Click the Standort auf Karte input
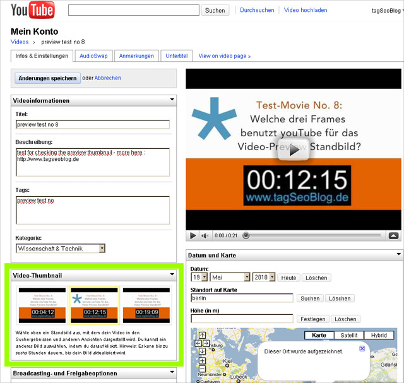The image size is (404, 383). (242, 298)
